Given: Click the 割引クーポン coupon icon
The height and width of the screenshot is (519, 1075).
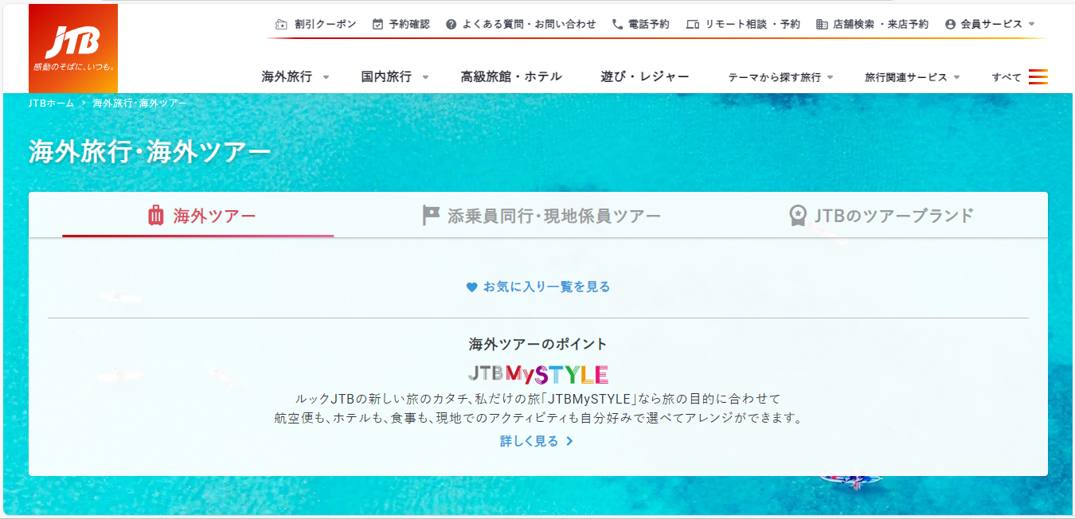Looking at the screenshot, I should click(x=281, y=25).
